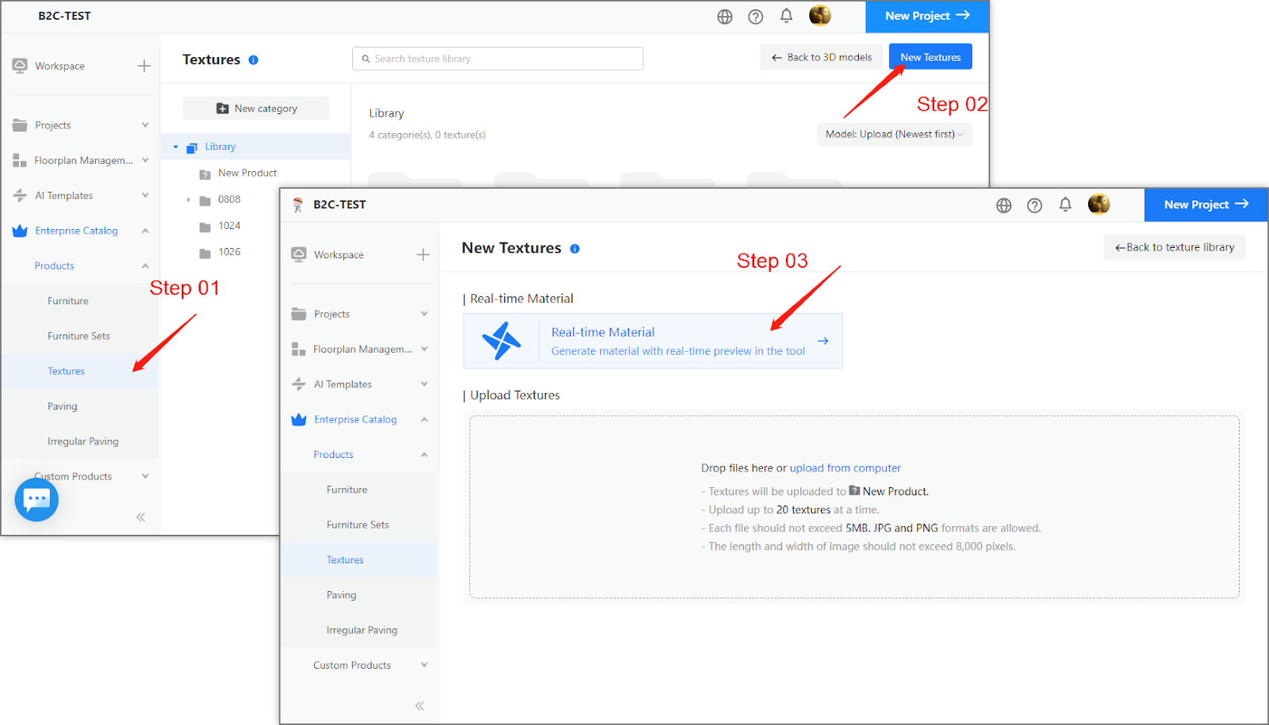
Task: Click the user avatar in the back Textures window
Action: click(820, 15)
